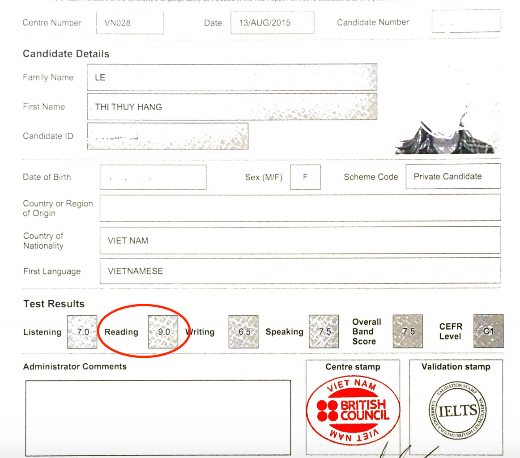
Task: Click the Country or Region of Origin label
Action: click(x=58, y=208)
